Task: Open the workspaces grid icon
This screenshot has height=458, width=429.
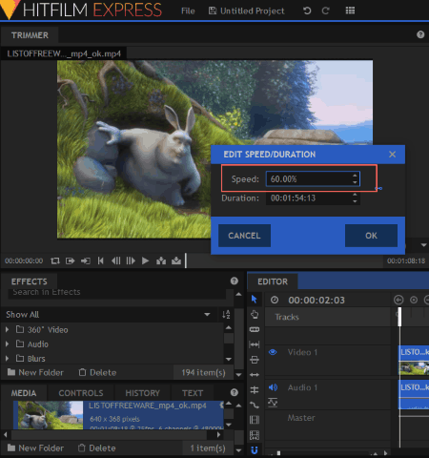Action: tap(350, 10)
